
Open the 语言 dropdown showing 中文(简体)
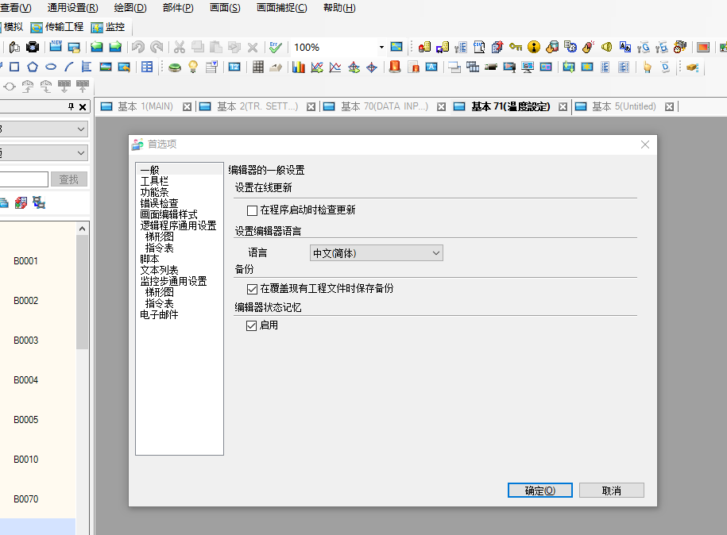(x=376, y=253)
